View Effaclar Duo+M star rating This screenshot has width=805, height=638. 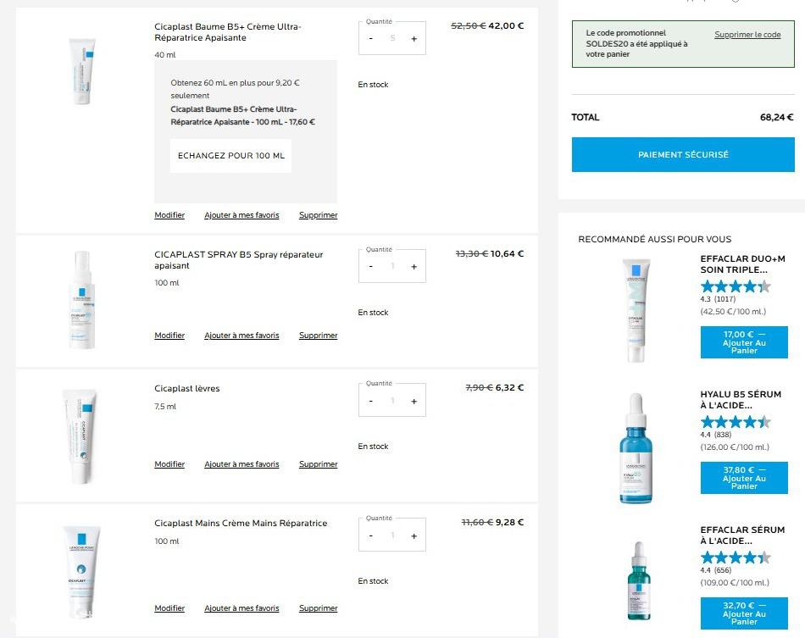point(736,286)
